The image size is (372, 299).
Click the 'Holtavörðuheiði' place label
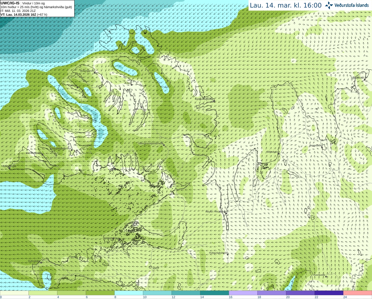(218, 253)
